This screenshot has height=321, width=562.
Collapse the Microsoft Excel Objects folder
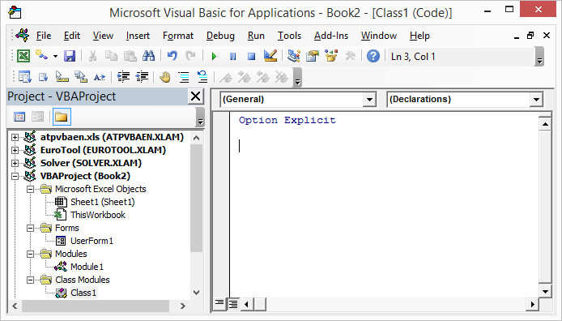[31, 189]
